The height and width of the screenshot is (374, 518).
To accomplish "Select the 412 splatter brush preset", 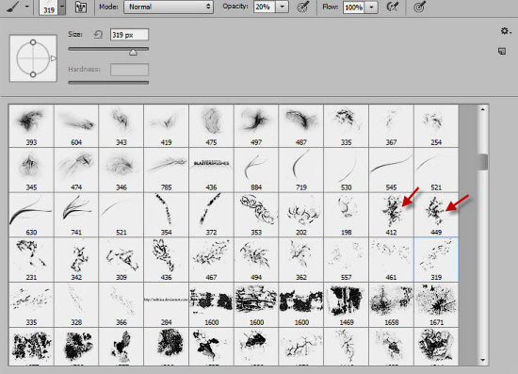I will 391,215.
